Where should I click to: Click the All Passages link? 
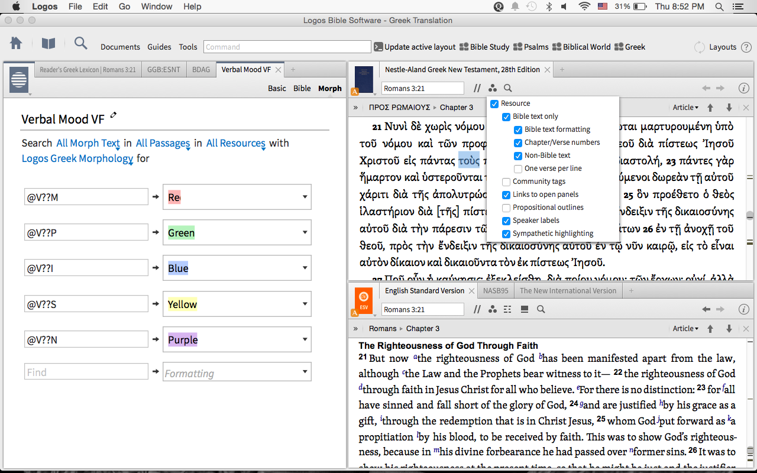[163, 143]
